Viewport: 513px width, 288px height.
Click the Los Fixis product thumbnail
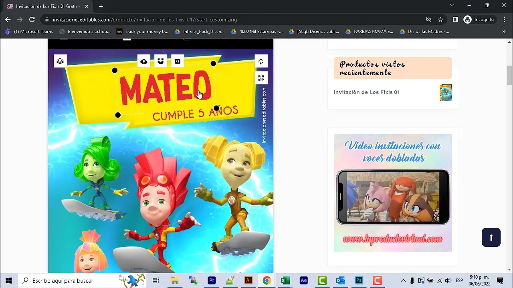(445, 93)
